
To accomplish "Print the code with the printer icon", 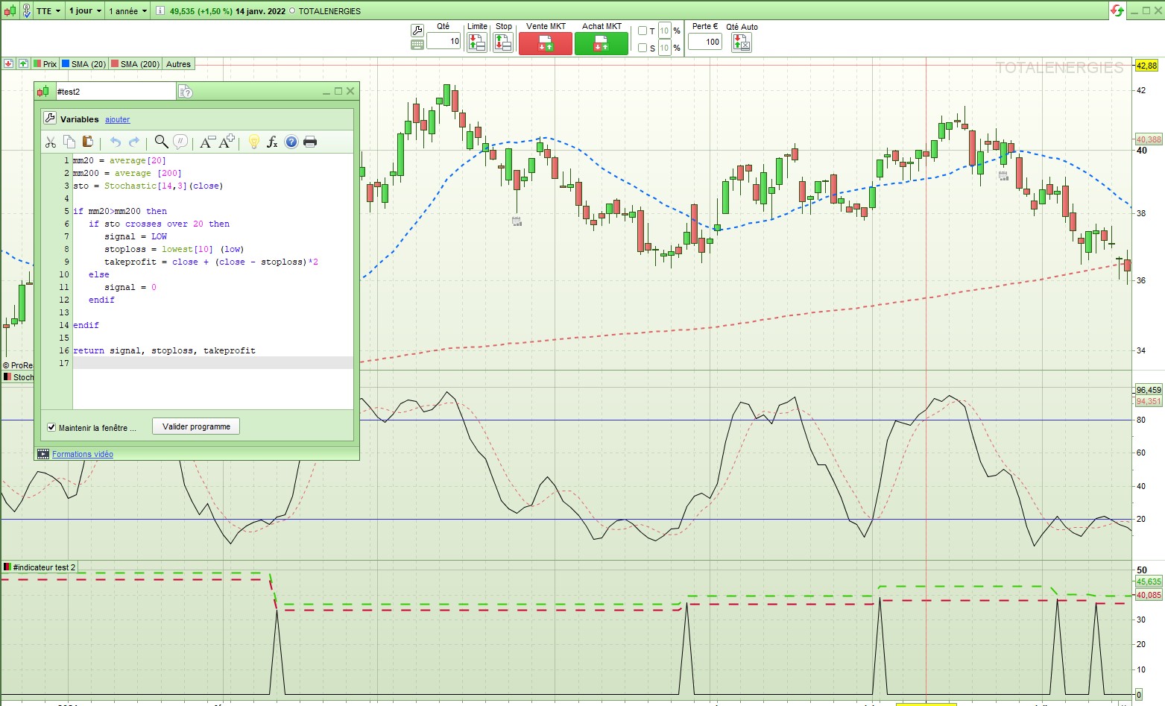I will pyautogui.click(x=310, y=142).
